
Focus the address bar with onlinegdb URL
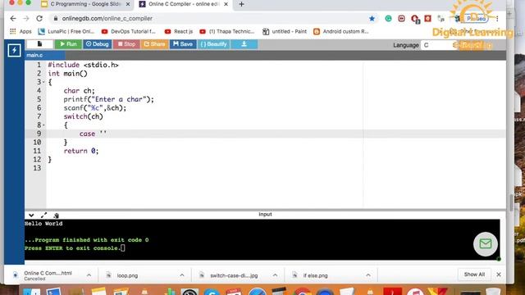click(x=208, y=18)
